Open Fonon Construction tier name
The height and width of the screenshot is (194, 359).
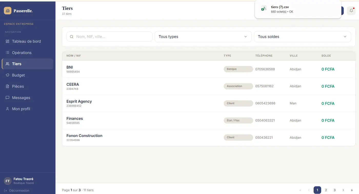click(84, 136)
